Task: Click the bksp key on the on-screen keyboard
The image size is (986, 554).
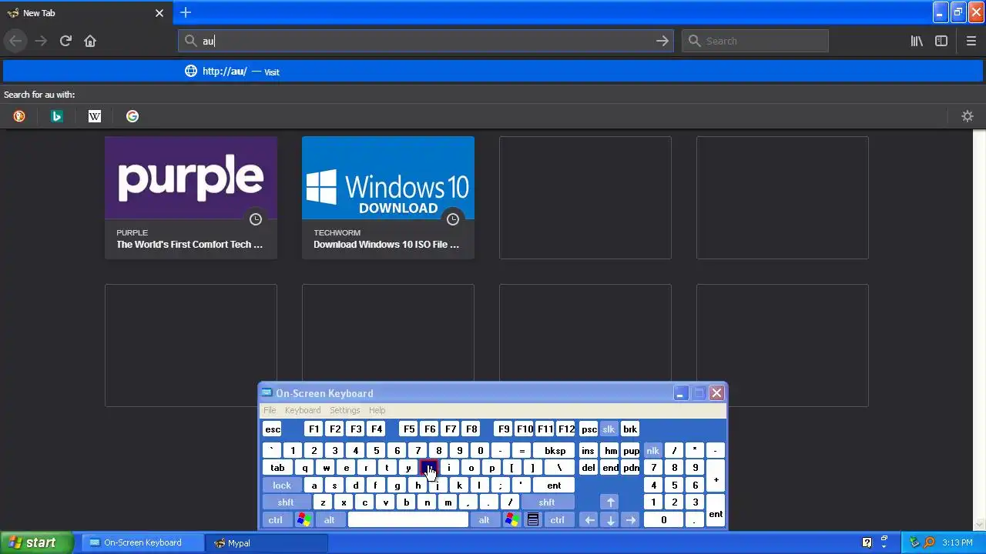Action: 555,451
